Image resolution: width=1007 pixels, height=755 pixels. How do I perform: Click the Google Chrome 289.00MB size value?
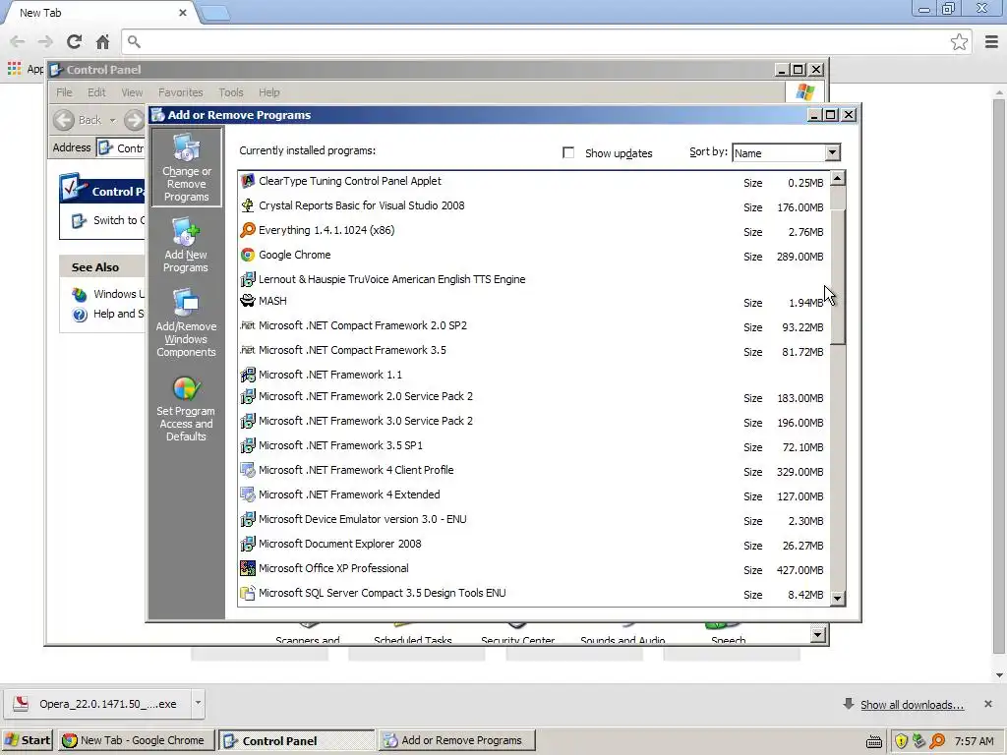[800, 257]
